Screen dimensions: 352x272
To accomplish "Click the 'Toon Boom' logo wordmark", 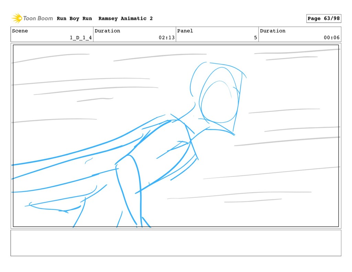I will (x=38, y=19).
